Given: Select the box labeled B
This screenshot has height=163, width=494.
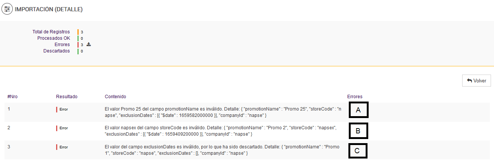Looking at the screenshot, I should click(x=358, y=131).
